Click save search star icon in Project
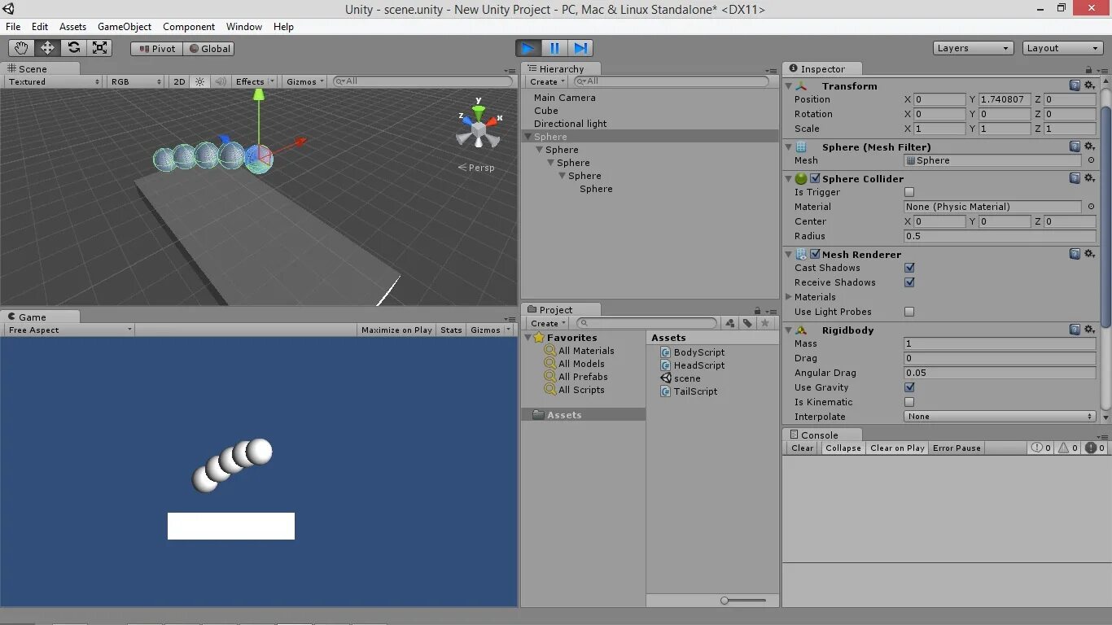1112x625 pixels. [764, 323]
